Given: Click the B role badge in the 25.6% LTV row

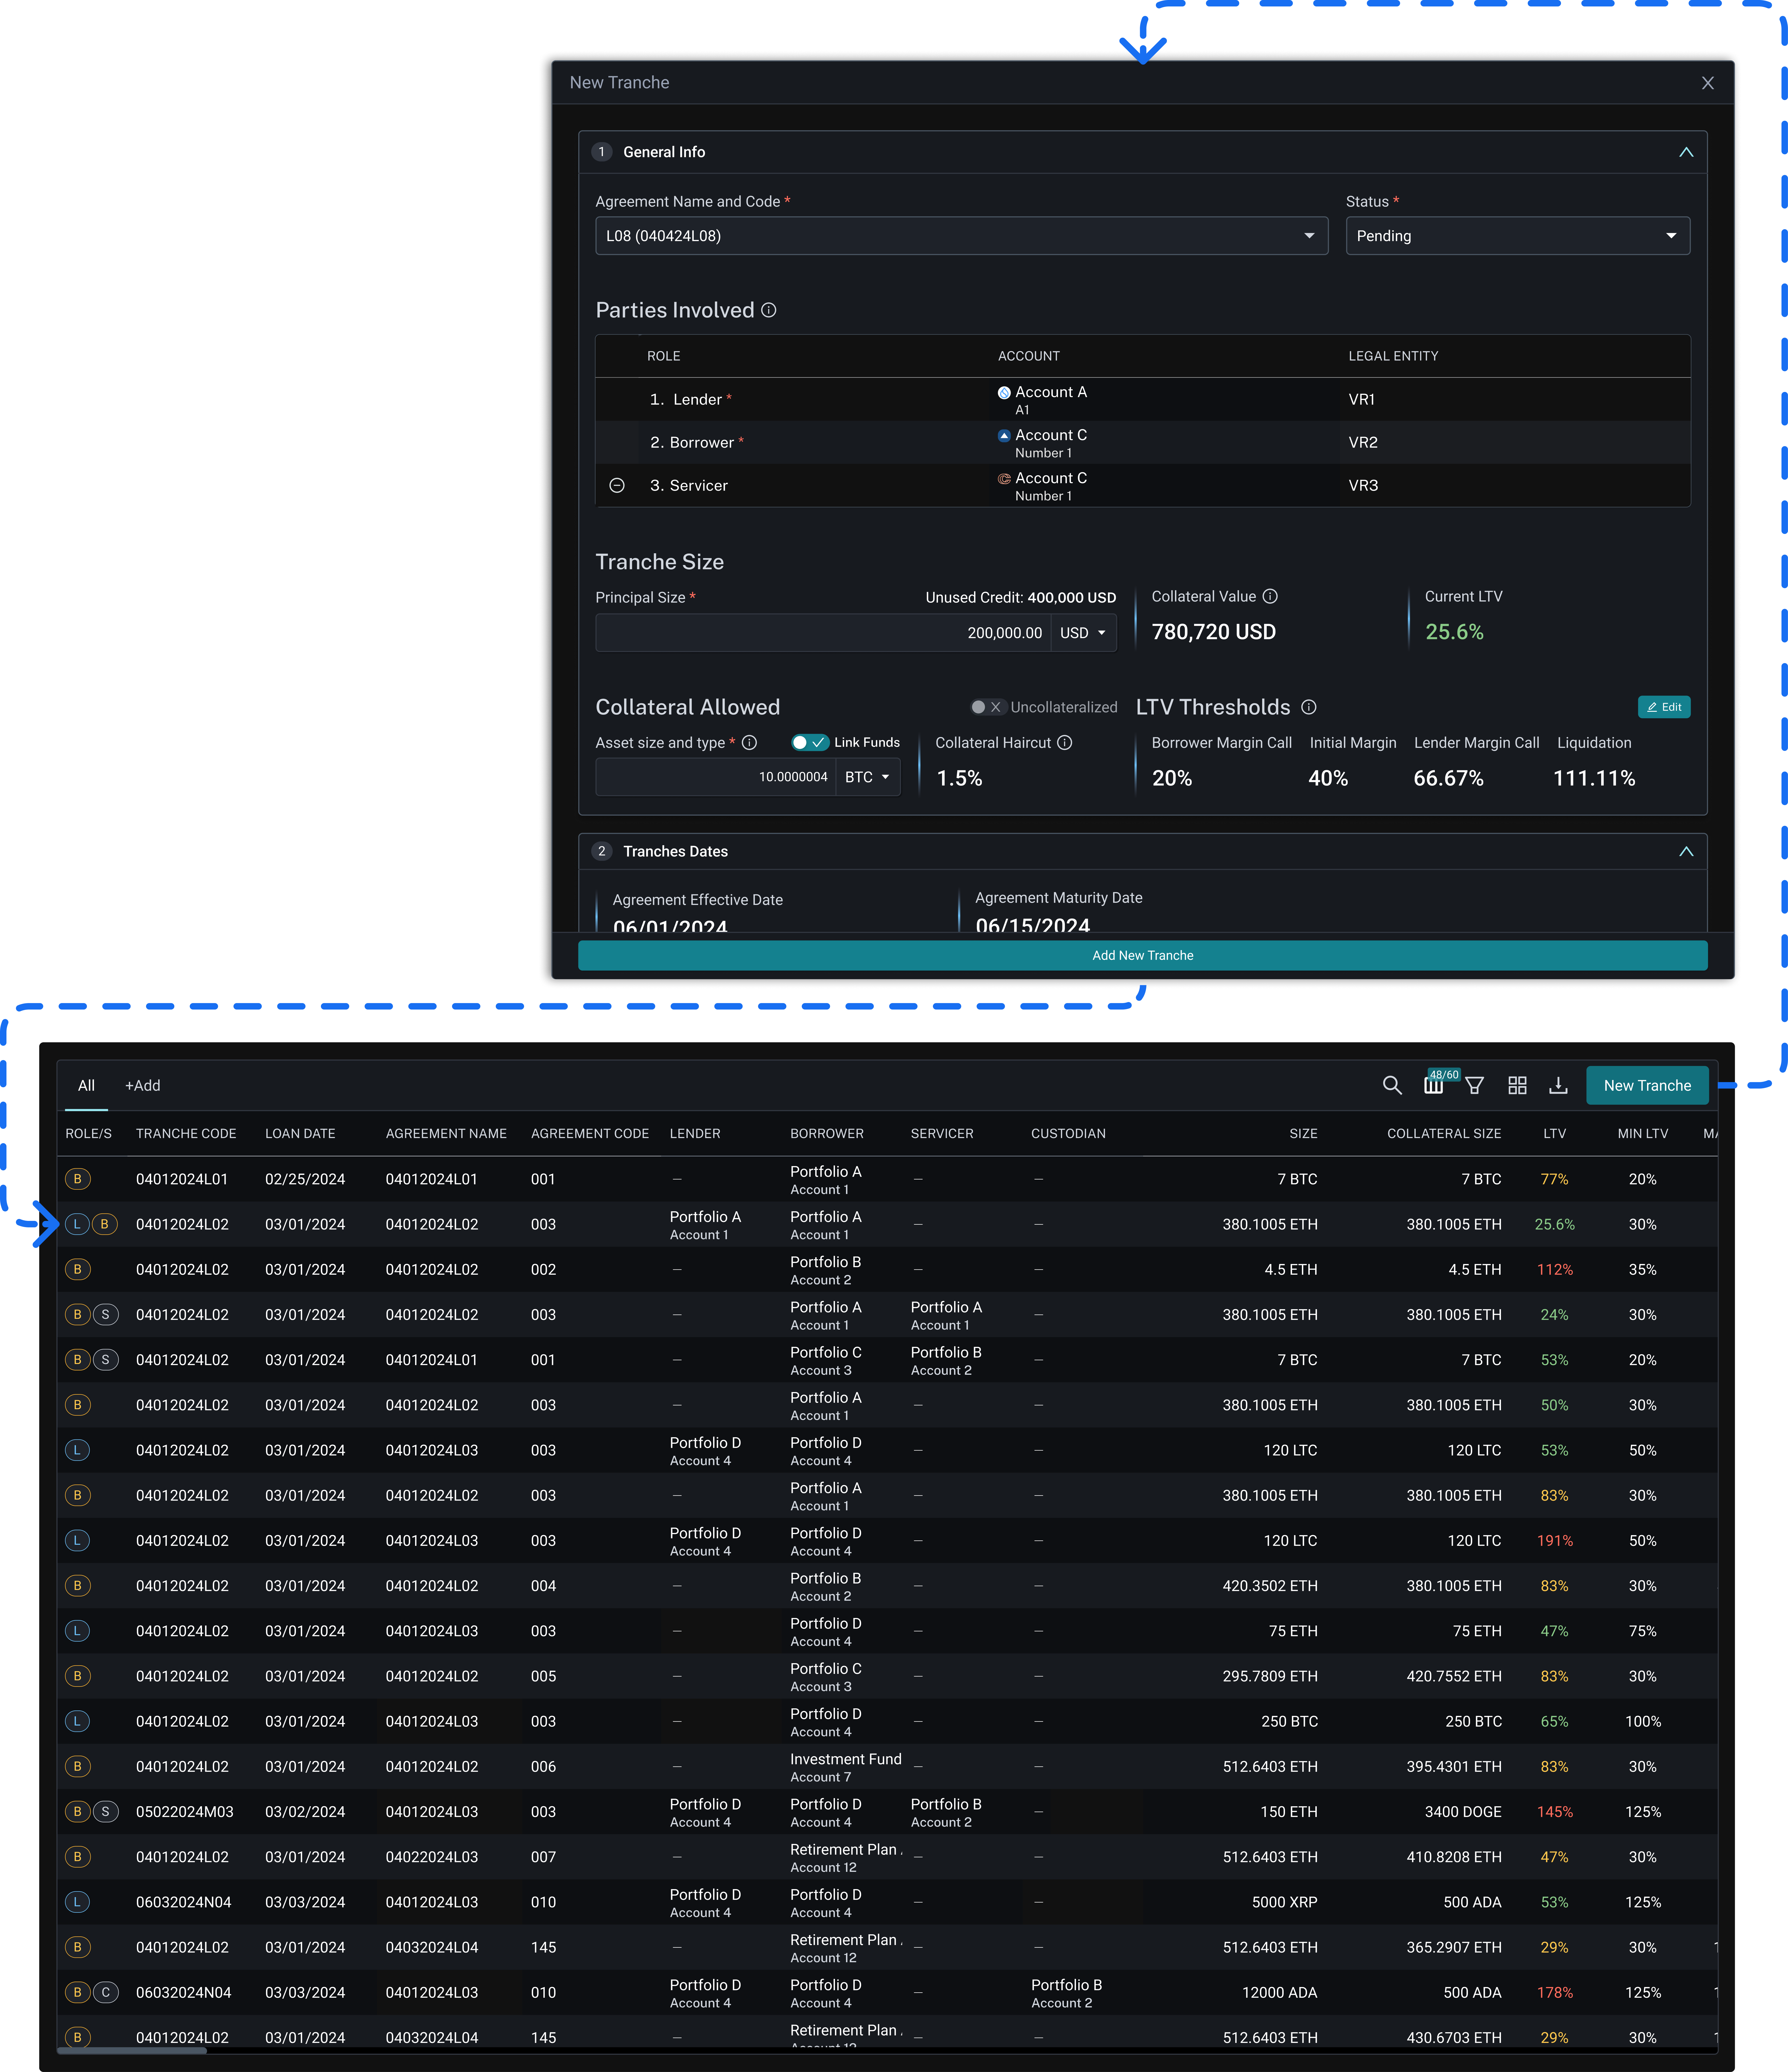Looking at the screenshot, I should (104, 1224).
